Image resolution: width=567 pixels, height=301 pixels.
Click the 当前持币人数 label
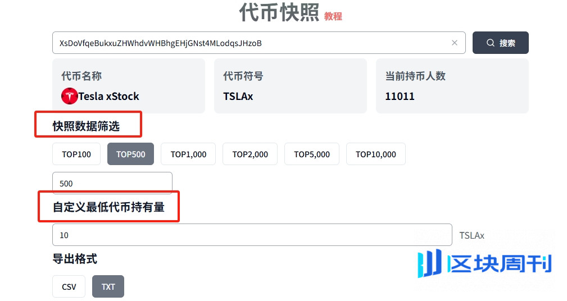(x=415, y=76)
